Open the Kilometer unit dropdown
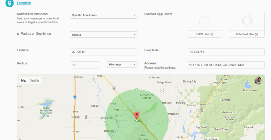The width and height of the screenshot is (271, 140). pos(122,65)
